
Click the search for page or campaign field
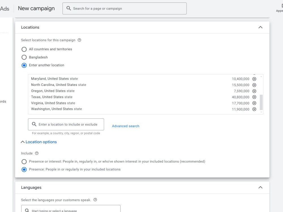(x=125, y=8)
